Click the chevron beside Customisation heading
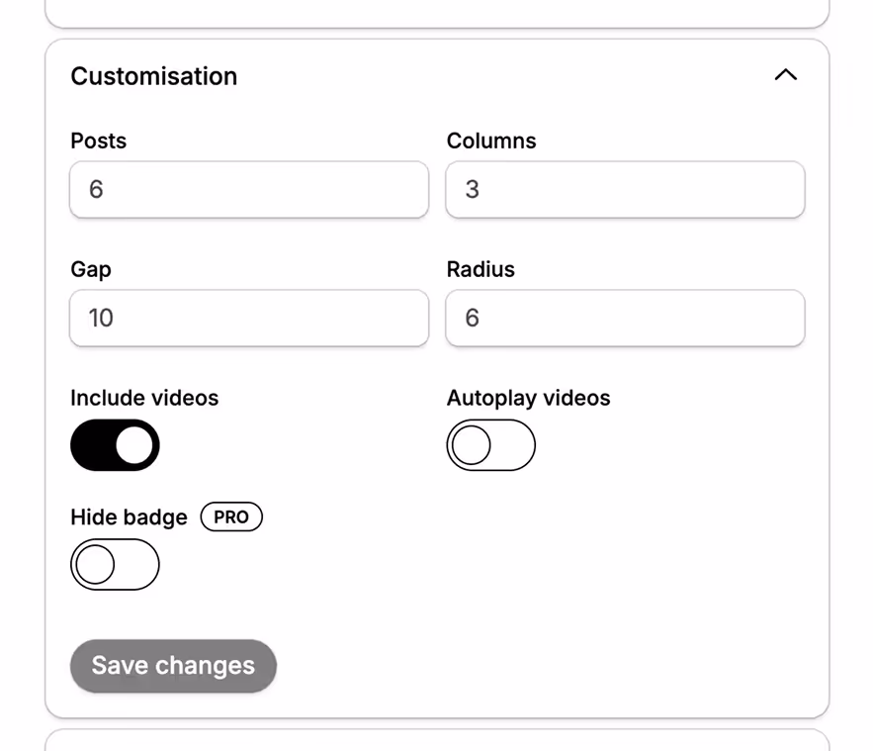 tap(785, 75)
